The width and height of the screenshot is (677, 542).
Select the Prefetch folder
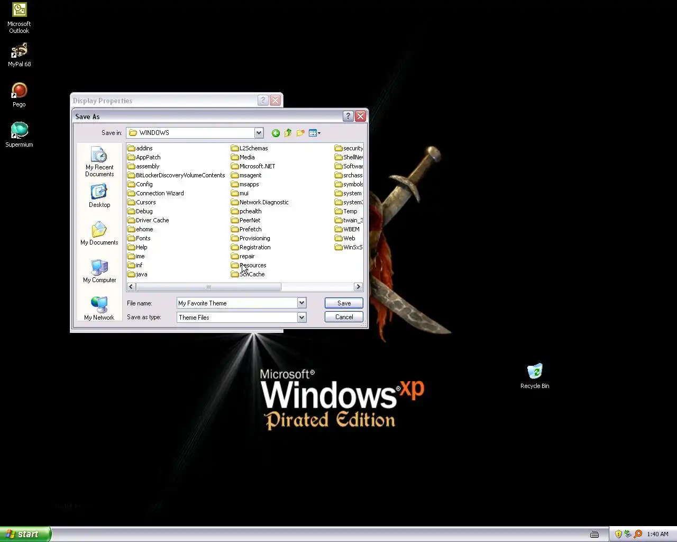click(x=246, y=229)
